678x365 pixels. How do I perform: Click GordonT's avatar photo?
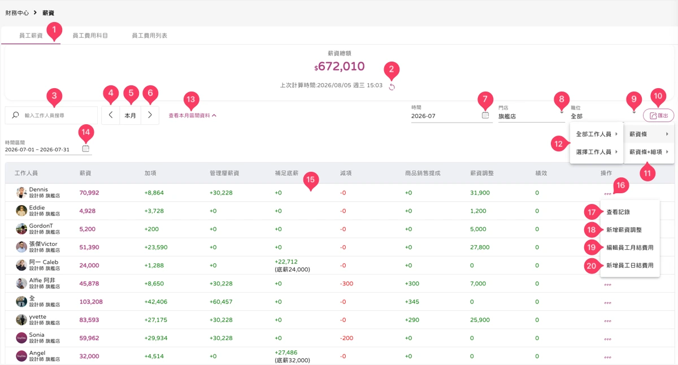click(x=21, y=229)
